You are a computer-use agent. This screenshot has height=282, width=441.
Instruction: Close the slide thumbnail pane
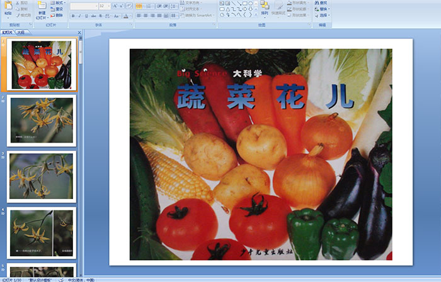tap(79, 33)
